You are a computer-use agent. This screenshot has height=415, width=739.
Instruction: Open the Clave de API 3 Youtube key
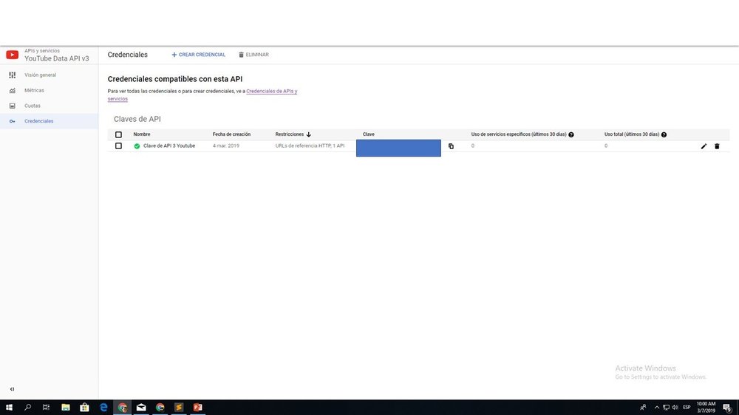tap(169, 146)
